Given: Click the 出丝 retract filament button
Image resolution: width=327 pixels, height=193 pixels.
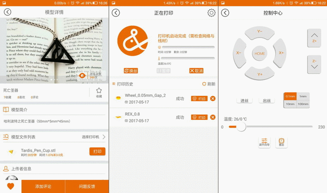Looking at the screenshot, I should [267, 101].
